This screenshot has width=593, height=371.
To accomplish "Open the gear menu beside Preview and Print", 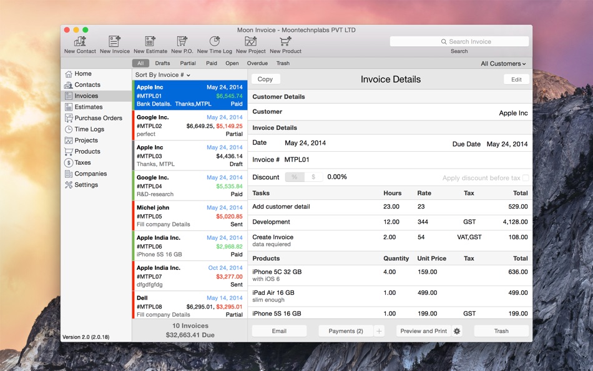I will pos(456,330).
